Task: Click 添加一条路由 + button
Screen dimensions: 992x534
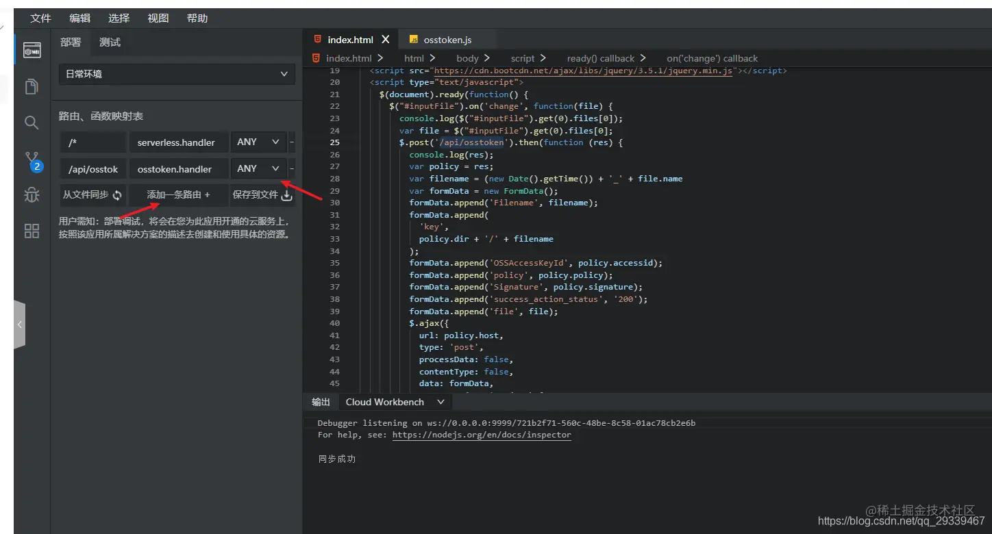Action: tap(178, 195)
